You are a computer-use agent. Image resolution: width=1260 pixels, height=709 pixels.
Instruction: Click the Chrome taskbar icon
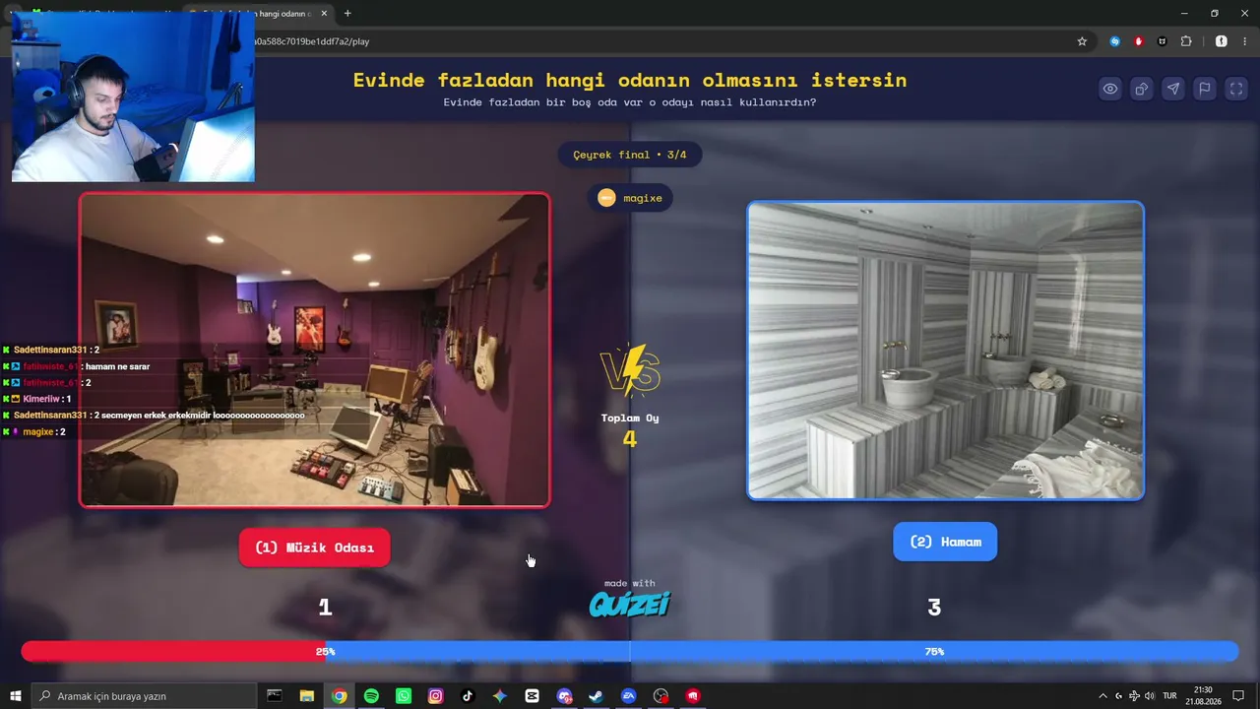click(339, 696)
